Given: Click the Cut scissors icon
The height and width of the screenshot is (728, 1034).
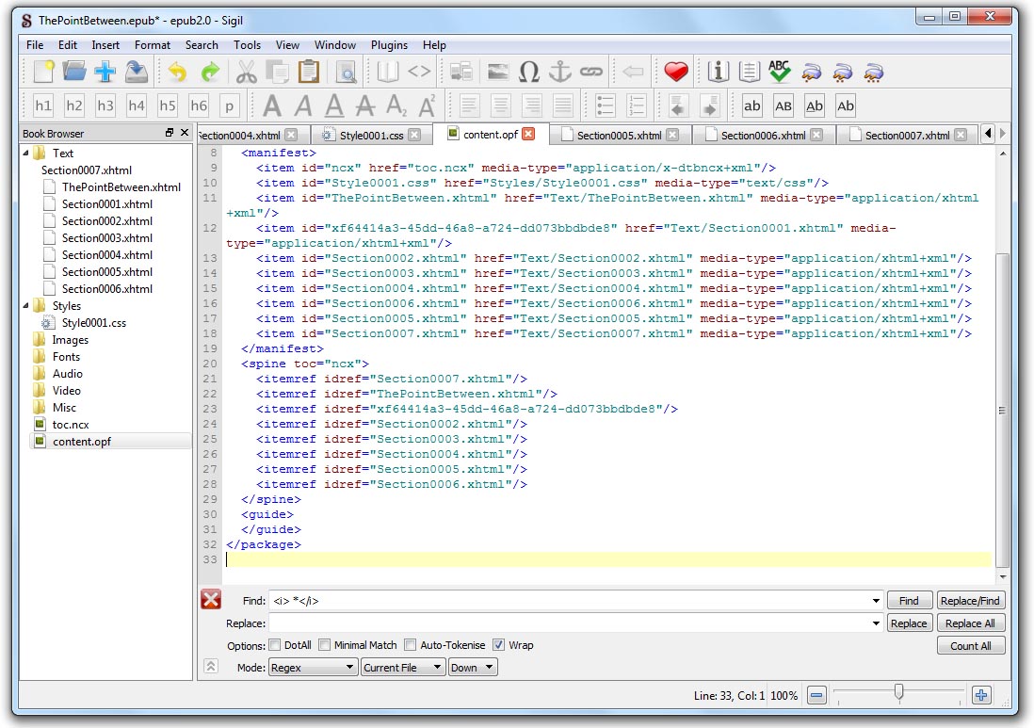Looking at the screenshot, I should [246, 72].
